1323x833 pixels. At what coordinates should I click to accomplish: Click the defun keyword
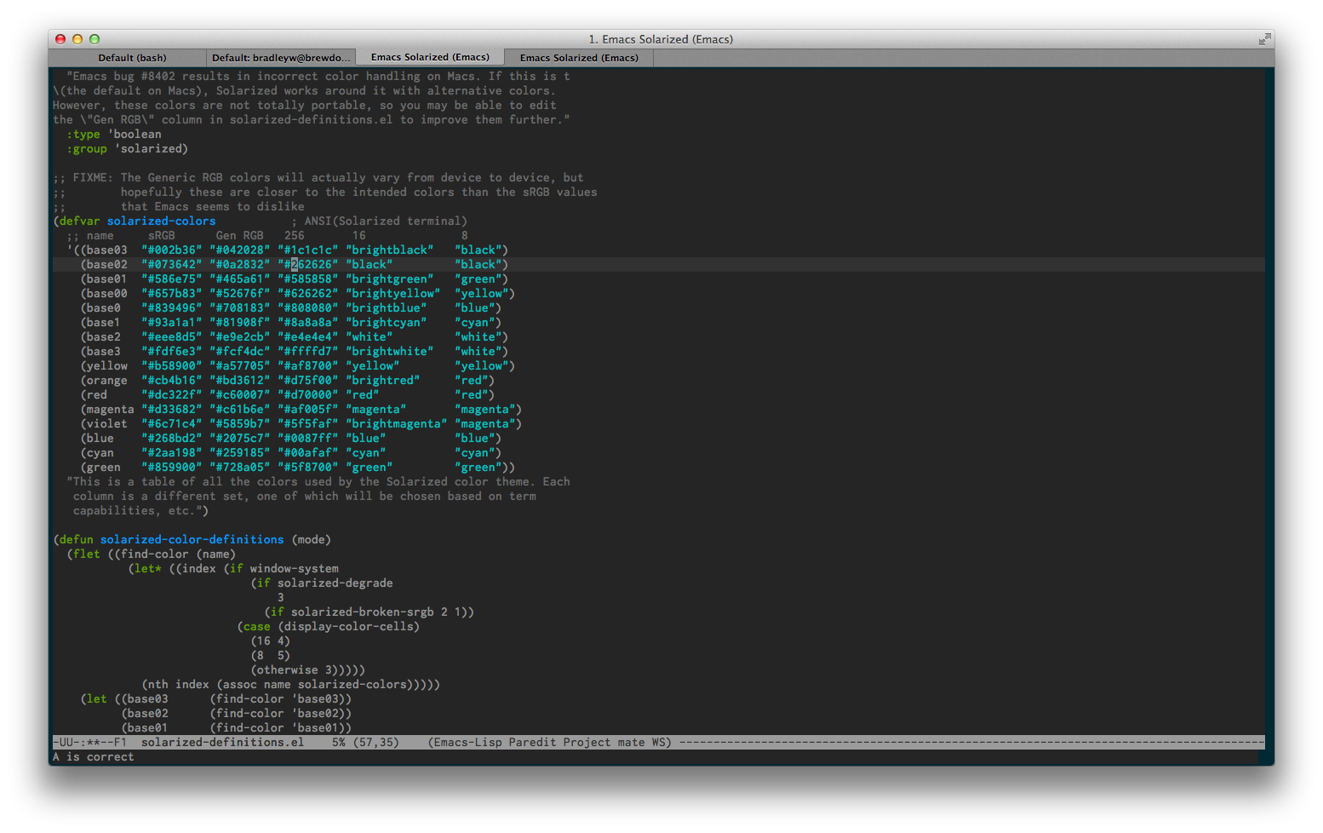pyautogui.click(x=77, y=540)
